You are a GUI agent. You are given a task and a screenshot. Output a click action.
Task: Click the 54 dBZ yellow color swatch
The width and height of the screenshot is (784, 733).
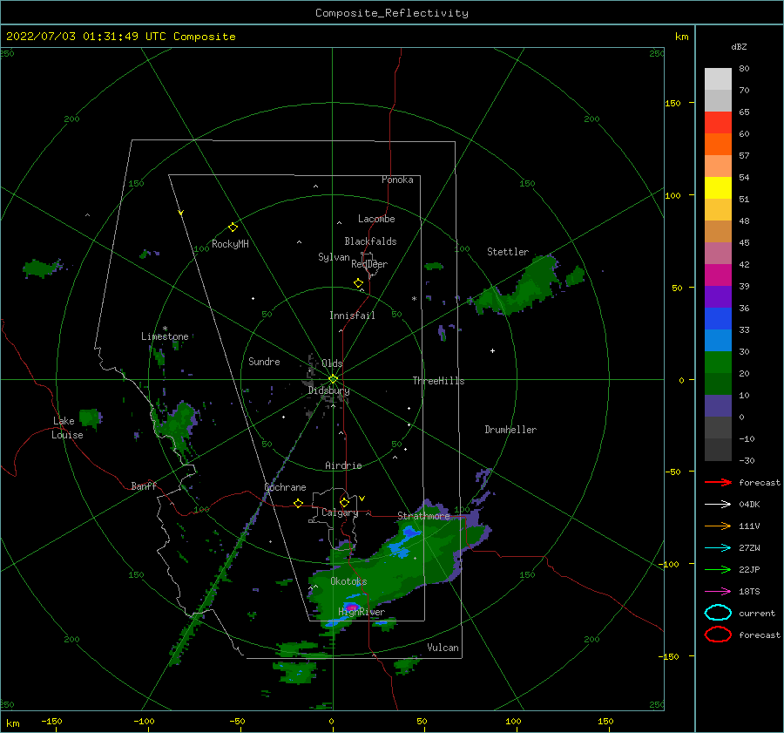click(x=718, y=187)
